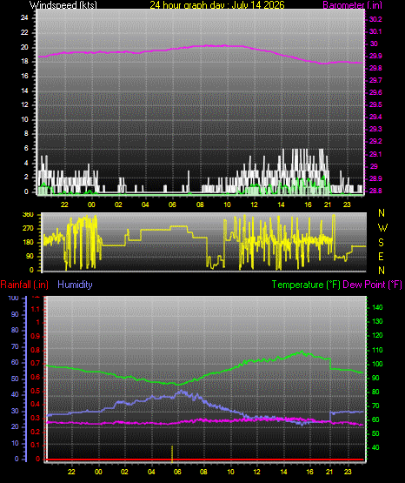Click the "29.5" barometer axis value

[375, 104]
